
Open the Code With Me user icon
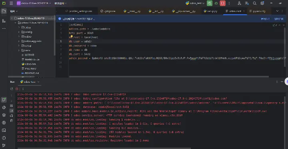(239, 3)
